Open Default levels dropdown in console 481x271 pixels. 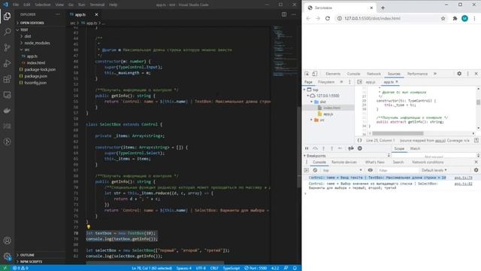[434, 170]
